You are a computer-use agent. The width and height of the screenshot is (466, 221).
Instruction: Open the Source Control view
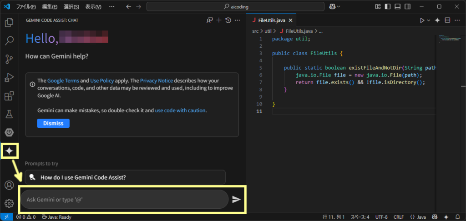[9, 60]
